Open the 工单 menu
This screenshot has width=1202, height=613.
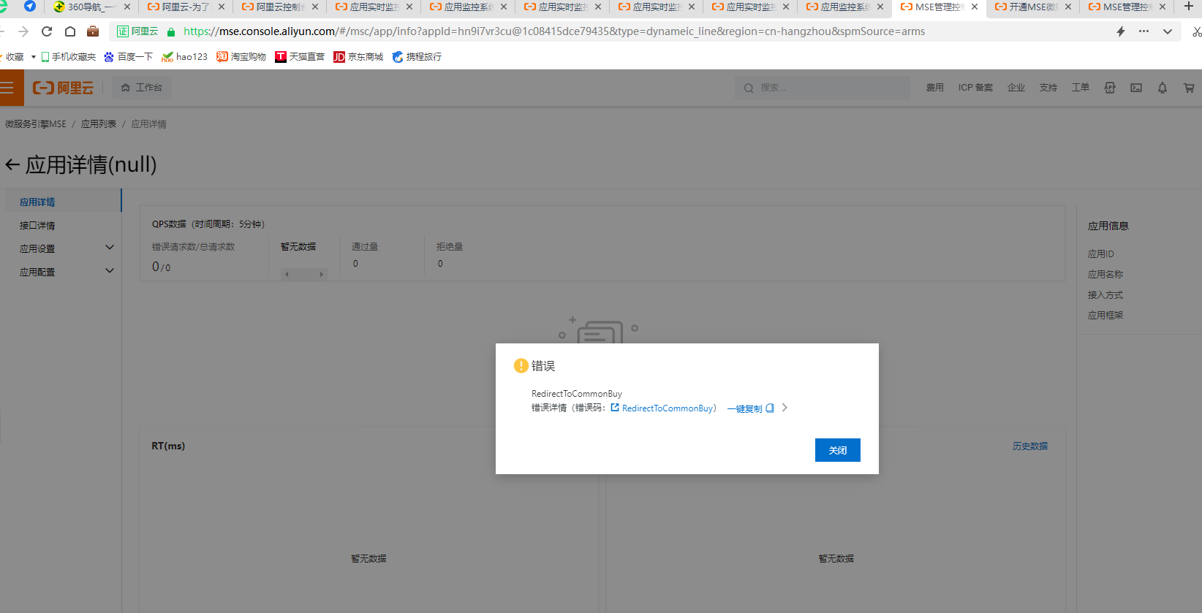pos(1081,88)
